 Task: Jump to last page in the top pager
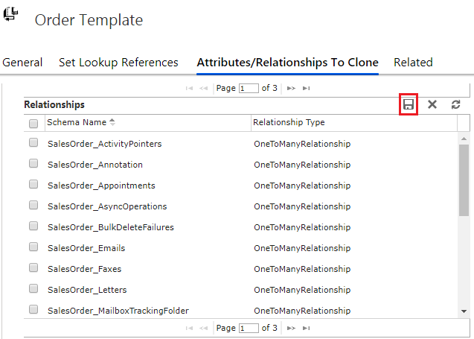pyautogui.click(x=307, y=88)
